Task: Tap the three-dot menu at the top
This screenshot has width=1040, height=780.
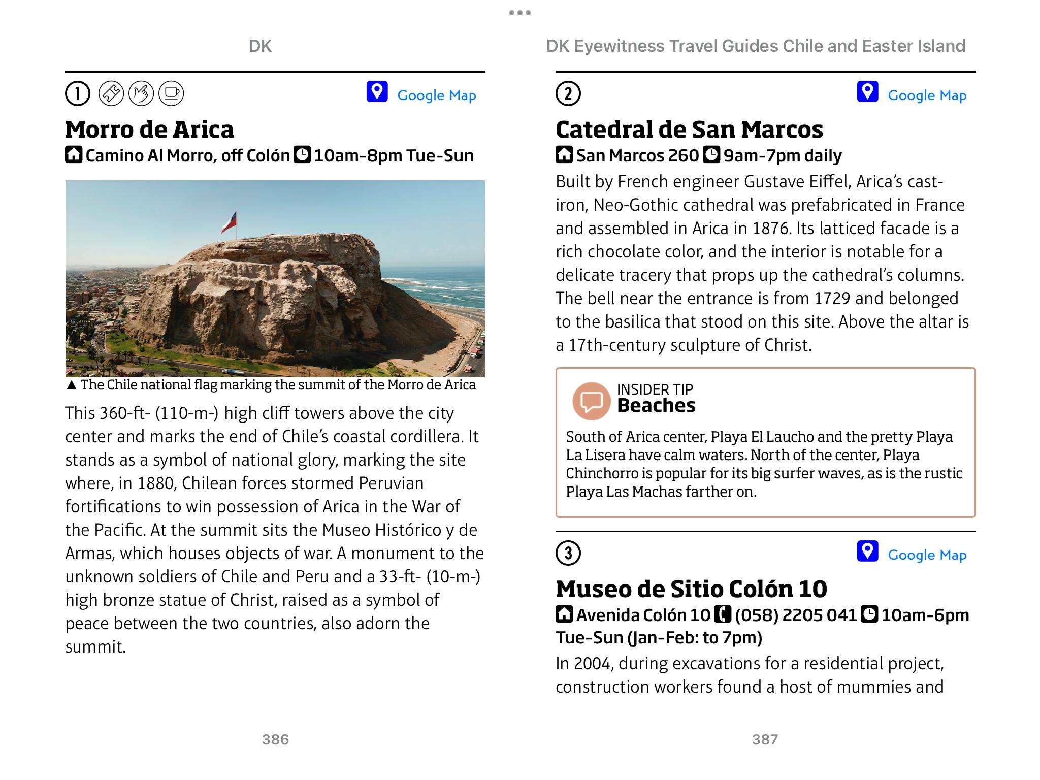Action: 519,13
